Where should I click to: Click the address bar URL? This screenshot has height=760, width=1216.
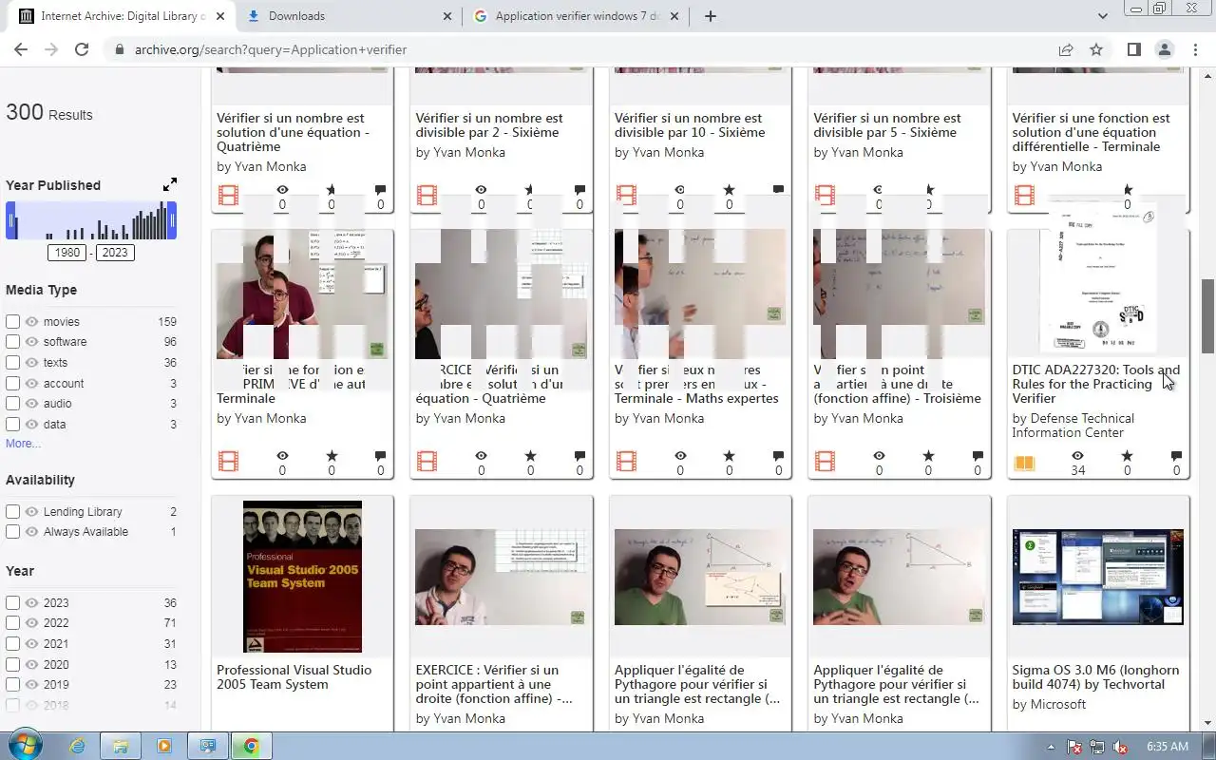pos(271,49)
